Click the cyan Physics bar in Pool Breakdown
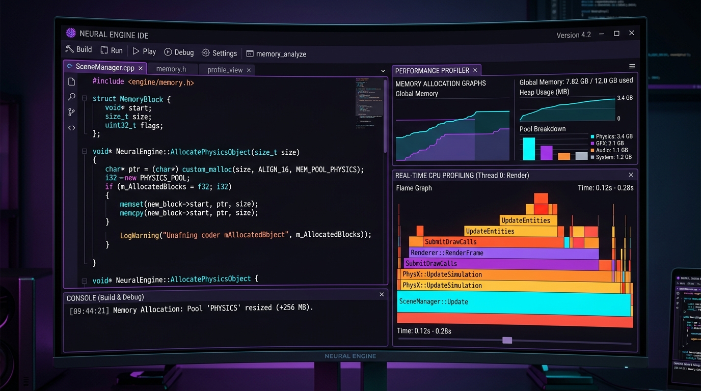The height and width of the screenshot is (391, 701). [529, 149]
